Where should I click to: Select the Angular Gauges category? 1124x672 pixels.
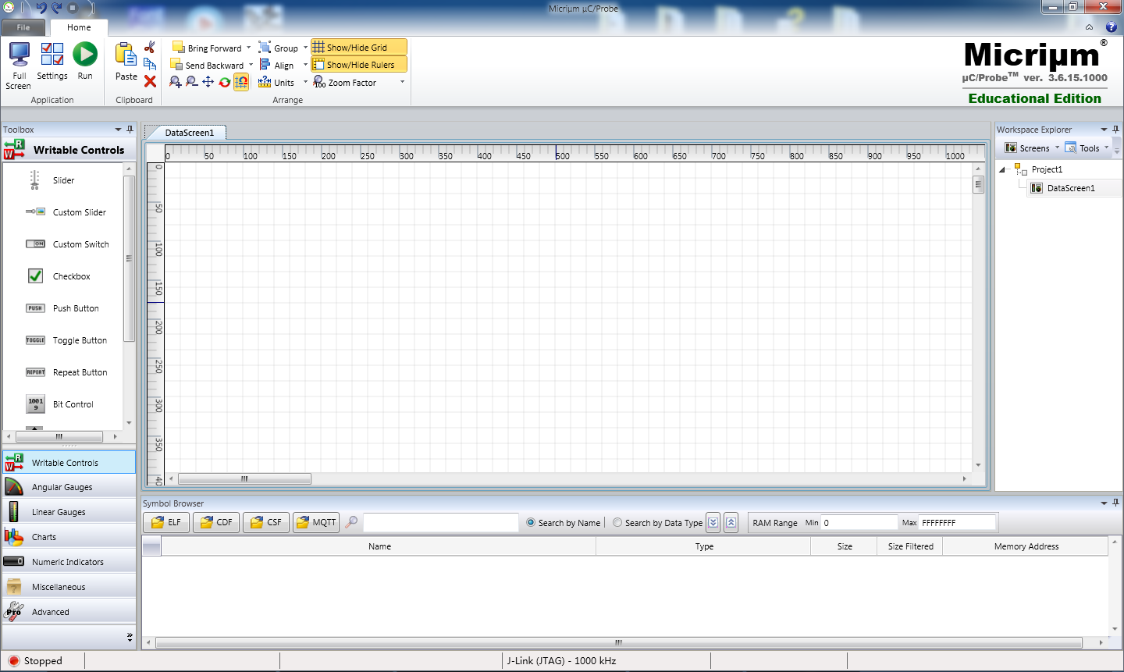(x=69, y=487)
